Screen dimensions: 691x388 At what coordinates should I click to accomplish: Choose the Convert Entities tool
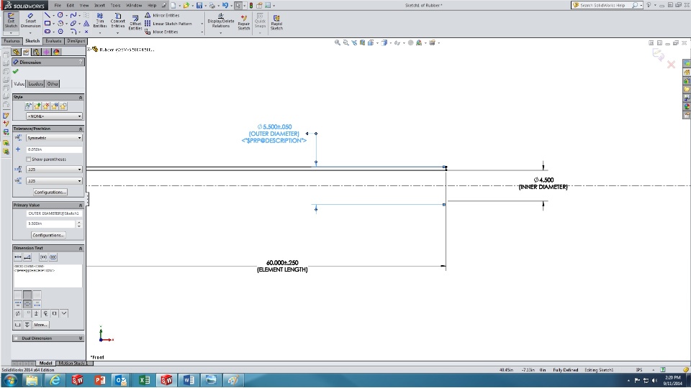117,21
